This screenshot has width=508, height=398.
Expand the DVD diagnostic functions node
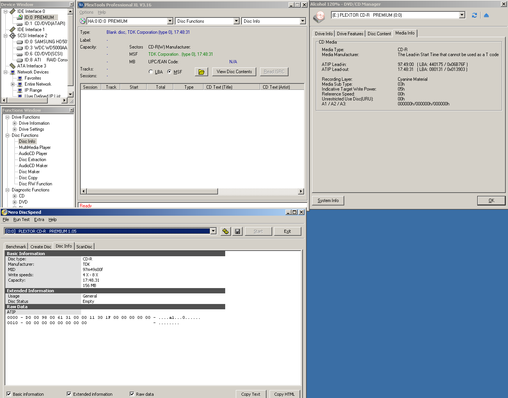tap(14, 202)
